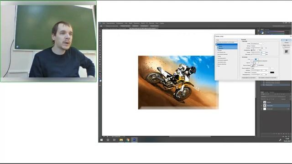The height and width of the screenshot is (164, 292).
Task: Click the foreground/background color squares in toolbar
Action: coord(100,80)
